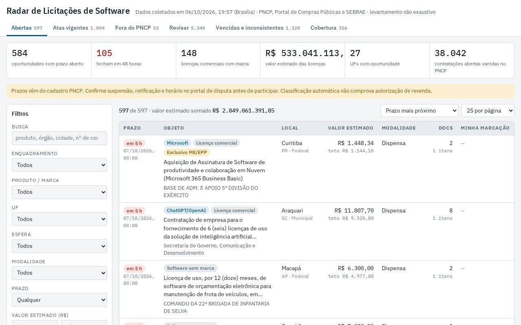Click the Software sem marca tag on Macapá row

[x=190, y=268]
